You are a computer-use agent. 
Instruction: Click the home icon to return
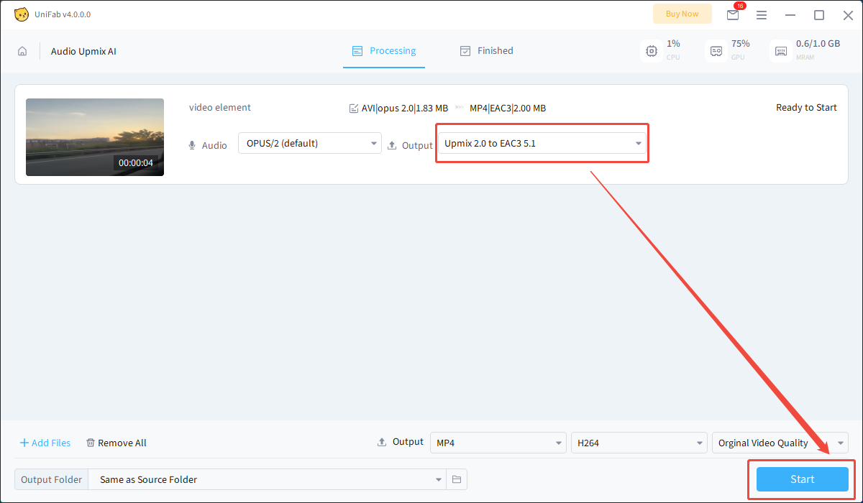pyautogui.click(x=22, y=51)
